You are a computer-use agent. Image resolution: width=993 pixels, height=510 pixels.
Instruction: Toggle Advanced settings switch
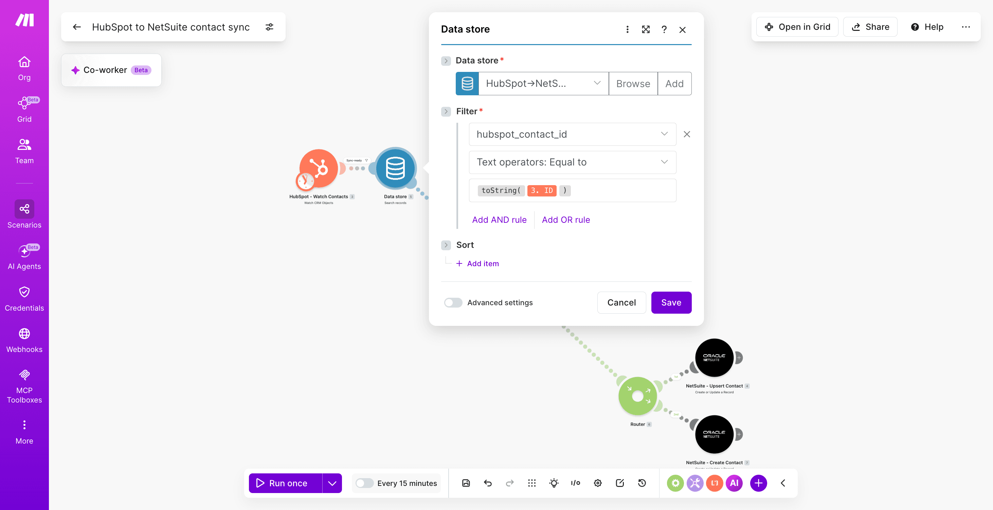[453, 302]
